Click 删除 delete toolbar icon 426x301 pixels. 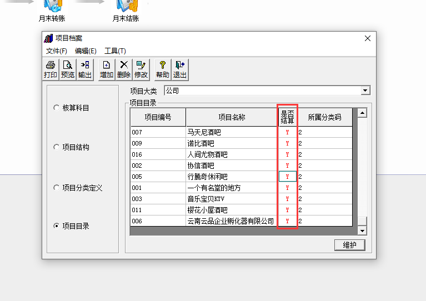[x=124, y=69]
